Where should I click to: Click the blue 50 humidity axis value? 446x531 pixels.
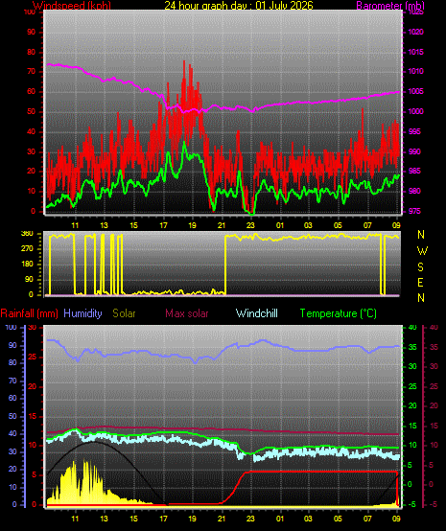point(12,416)
